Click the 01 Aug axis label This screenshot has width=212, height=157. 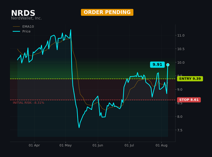click(162, 146)
